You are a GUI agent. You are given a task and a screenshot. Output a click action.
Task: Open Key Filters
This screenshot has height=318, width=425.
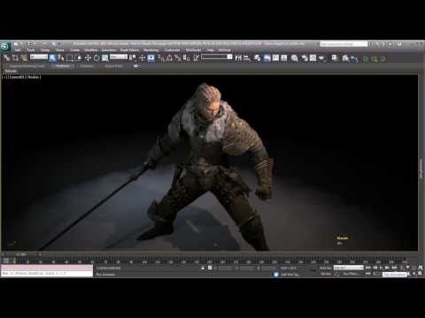pos(352,274)
